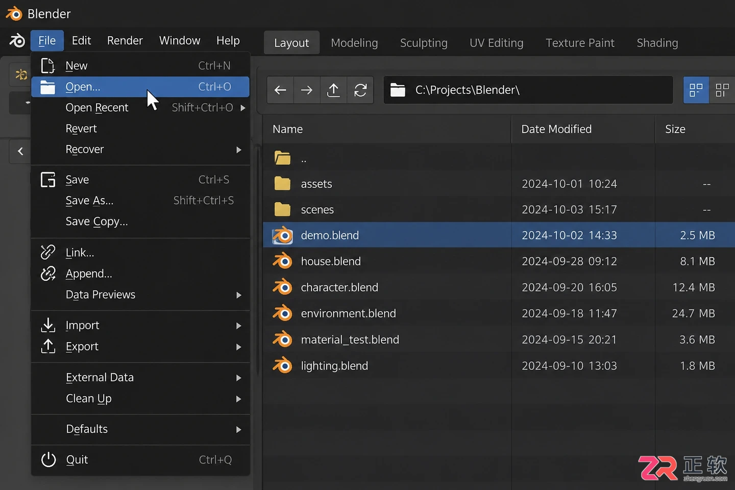Click the lighting.blend Blender file icon

(282, 365)
